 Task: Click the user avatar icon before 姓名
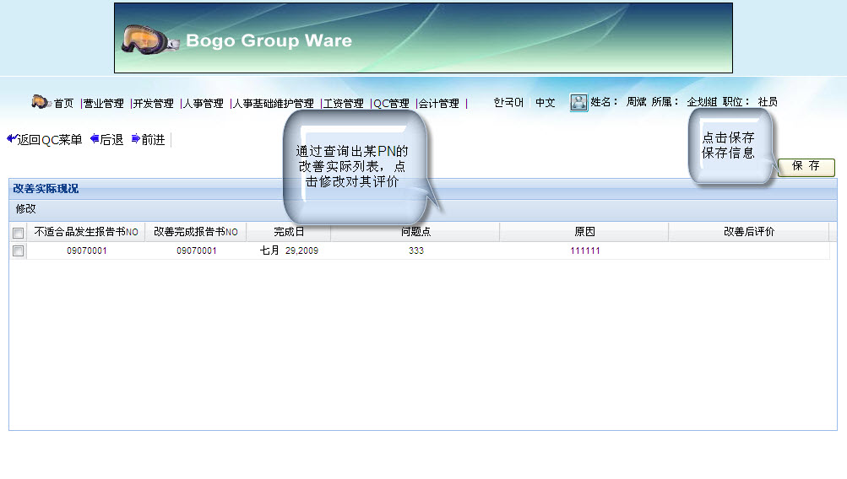click(x=578, y=102)
